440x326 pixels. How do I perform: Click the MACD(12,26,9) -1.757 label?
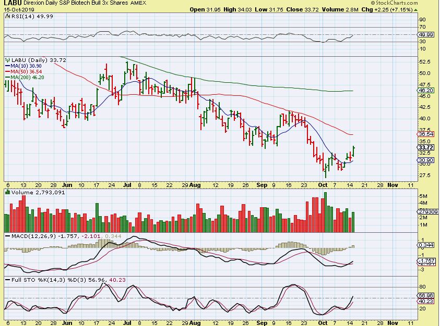44,236
